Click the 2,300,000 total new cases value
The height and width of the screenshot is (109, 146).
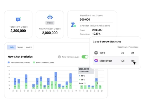[x=18, y=31]
